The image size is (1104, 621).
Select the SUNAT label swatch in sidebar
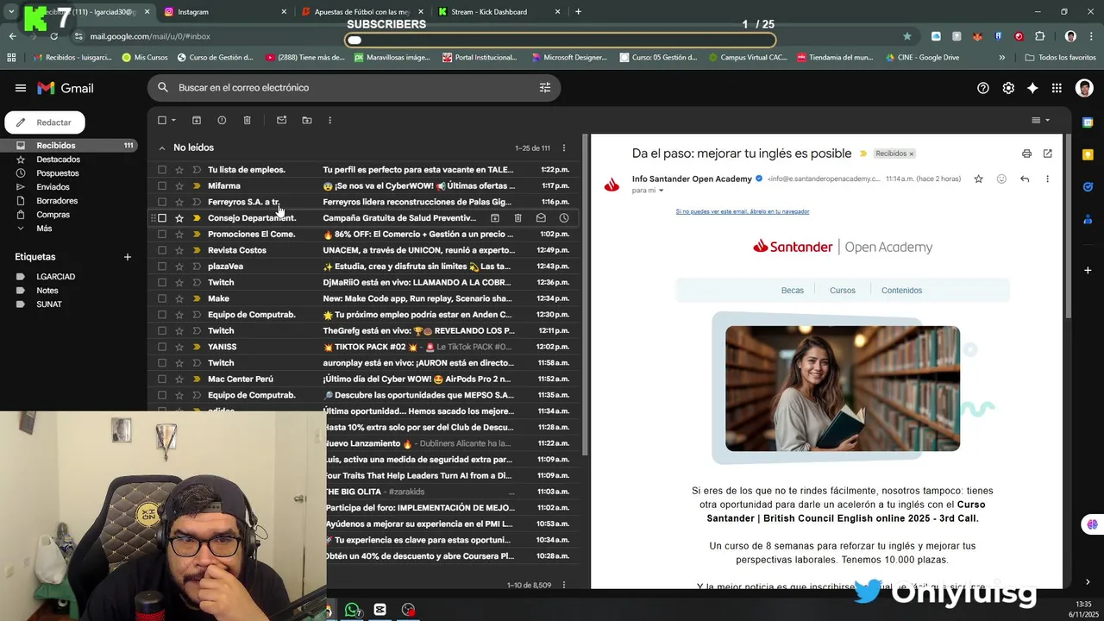tap(20, 304)
